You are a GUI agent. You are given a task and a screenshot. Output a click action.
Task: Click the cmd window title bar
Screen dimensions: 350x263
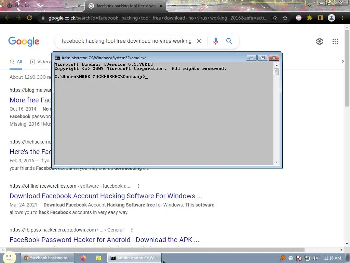coord(150,58)
